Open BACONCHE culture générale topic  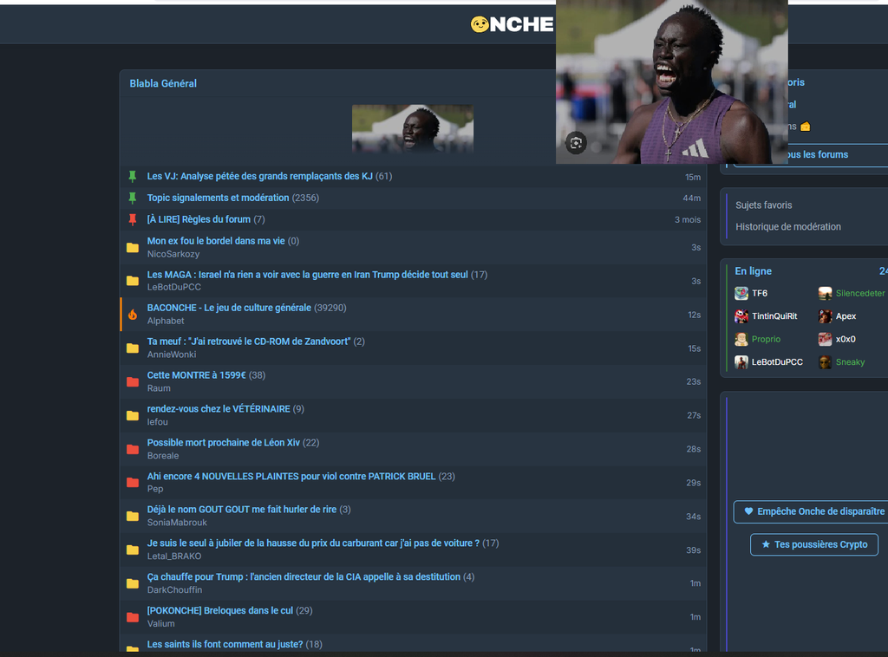[x=229, y=308]
